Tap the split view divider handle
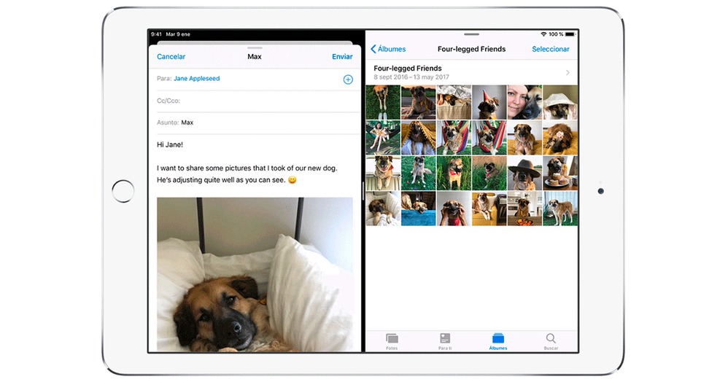 pyautogui.click(x=363, y=192)
